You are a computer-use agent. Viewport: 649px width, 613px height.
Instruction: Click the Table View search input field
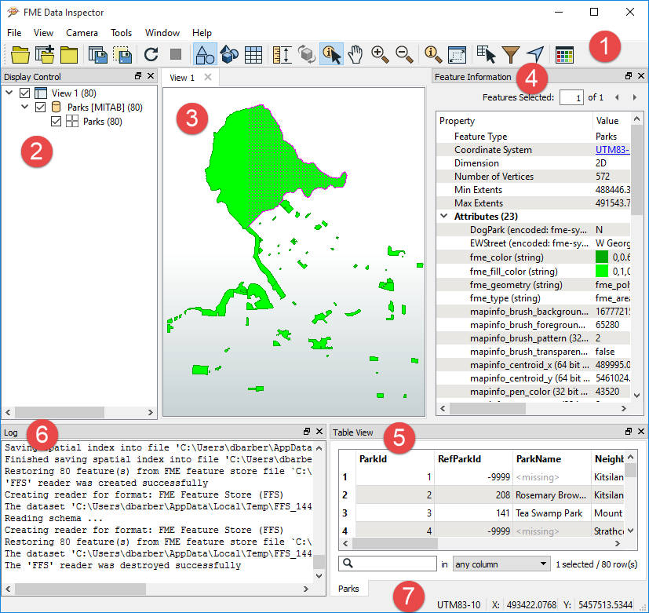388,564
